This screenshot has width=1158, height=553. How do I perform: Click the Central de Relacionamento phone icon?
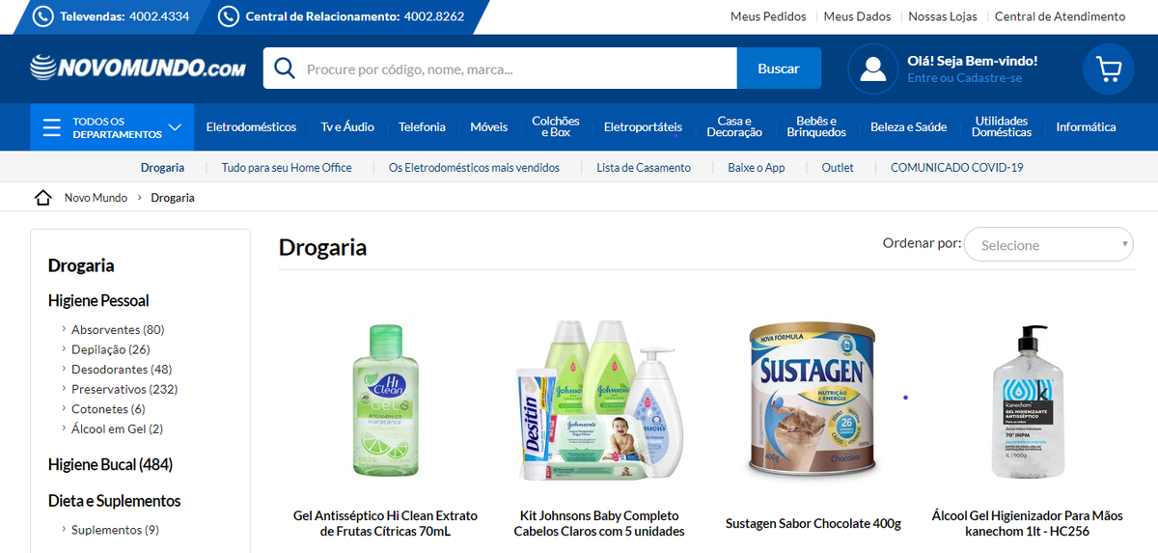[x=229, y=16]
